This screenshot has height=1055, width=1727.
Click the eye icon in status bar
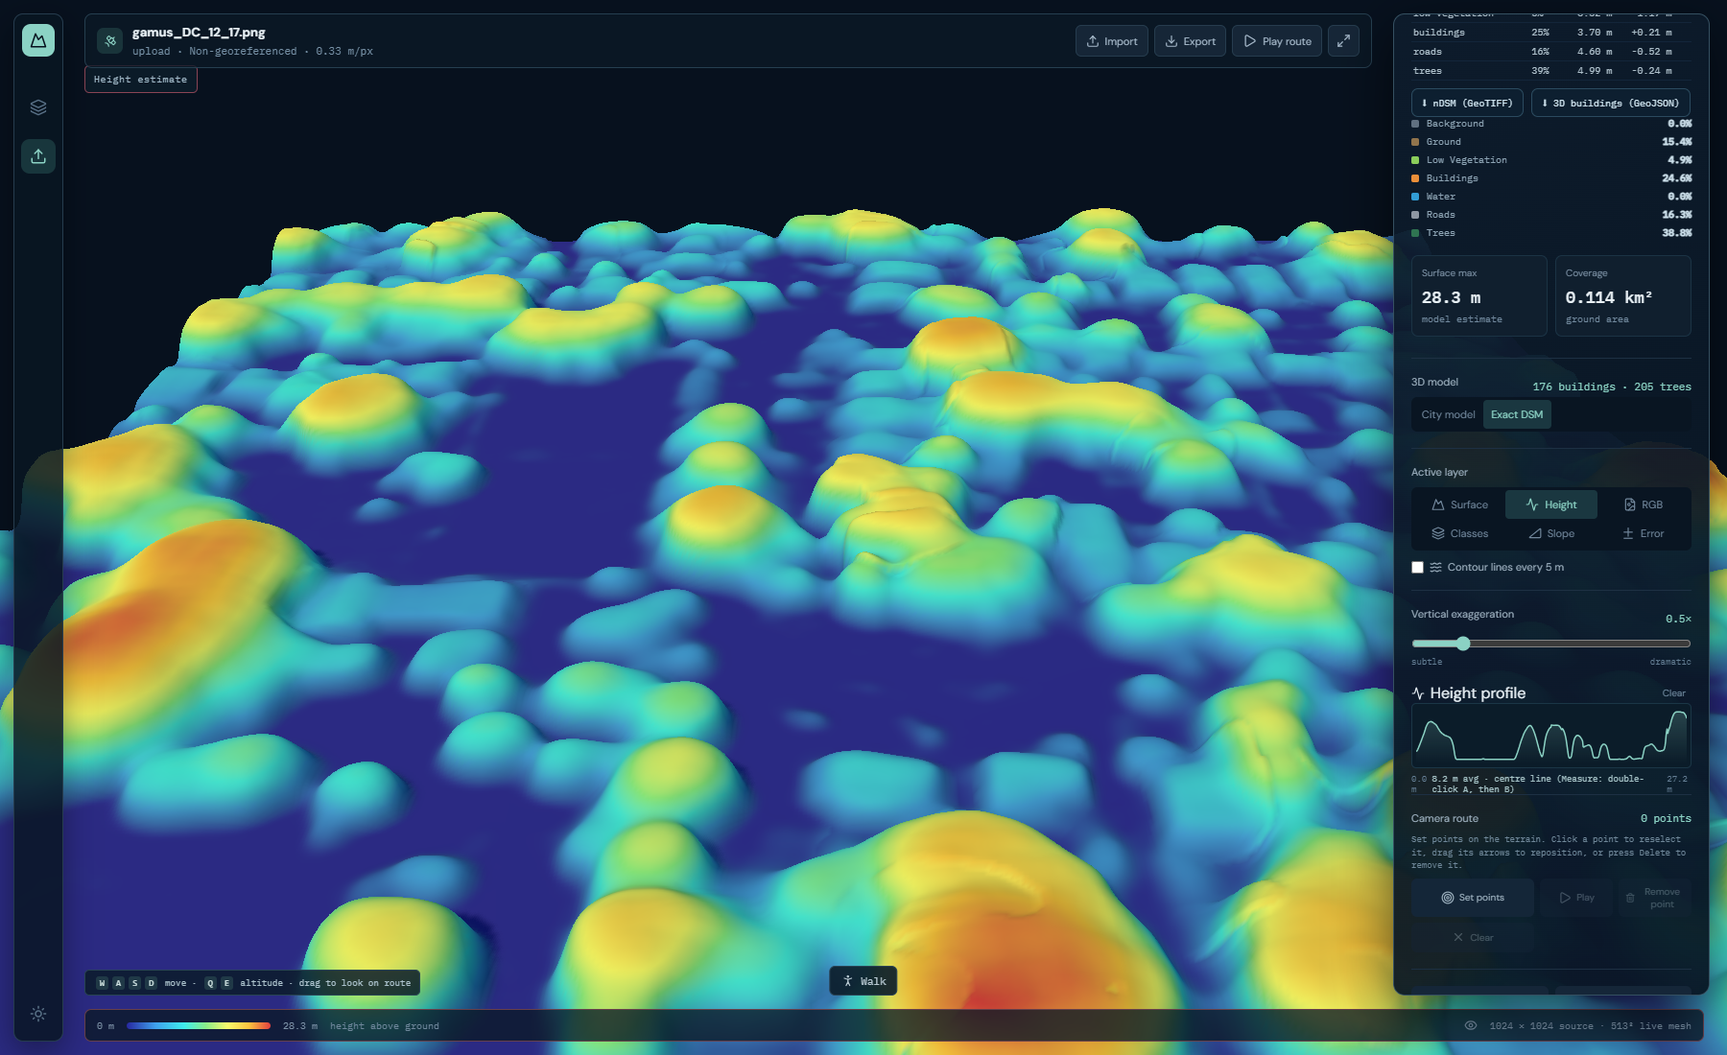coord(1471,1026)
